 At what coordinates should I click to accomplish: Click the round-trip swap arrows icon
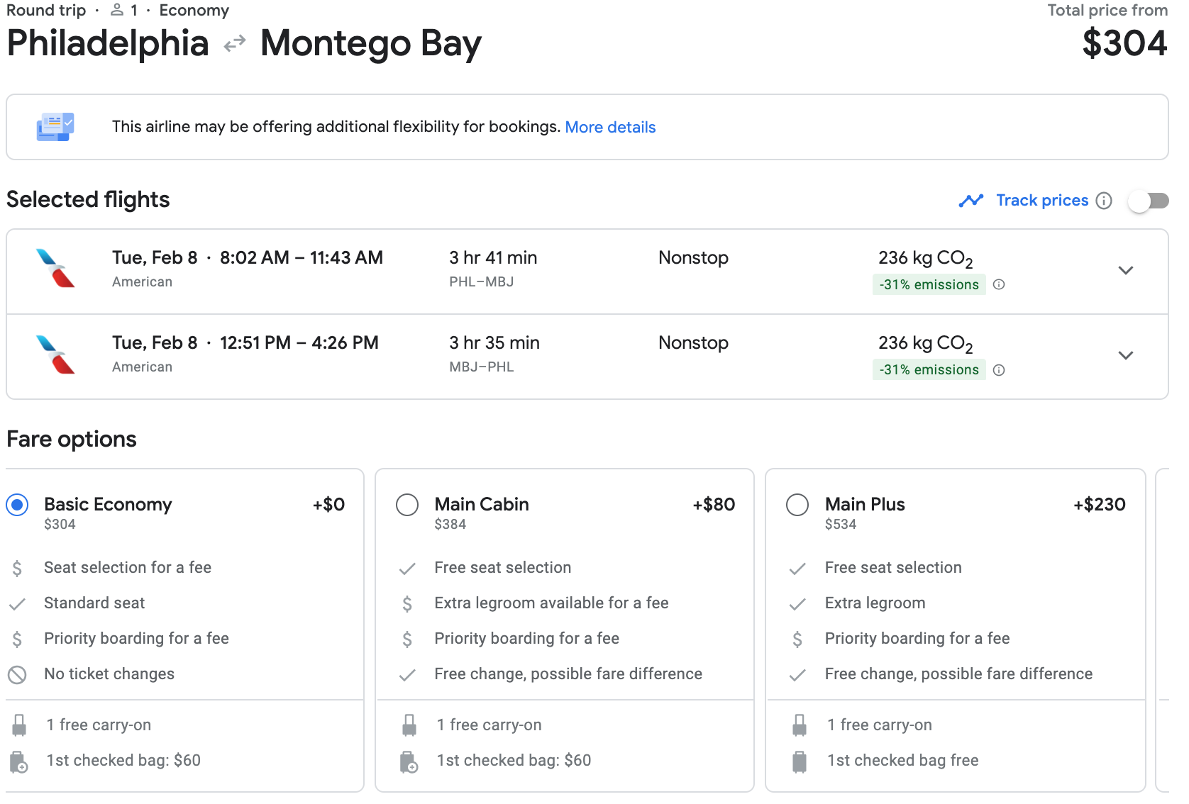tap(235, 44)
